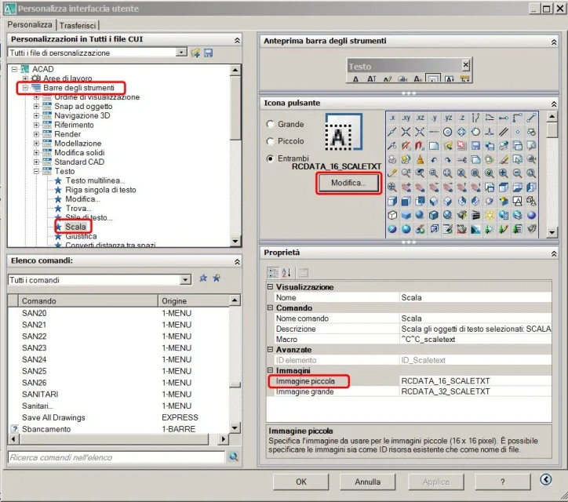
Task: Select the Grande radio button
Action: (x=270, y=124)
